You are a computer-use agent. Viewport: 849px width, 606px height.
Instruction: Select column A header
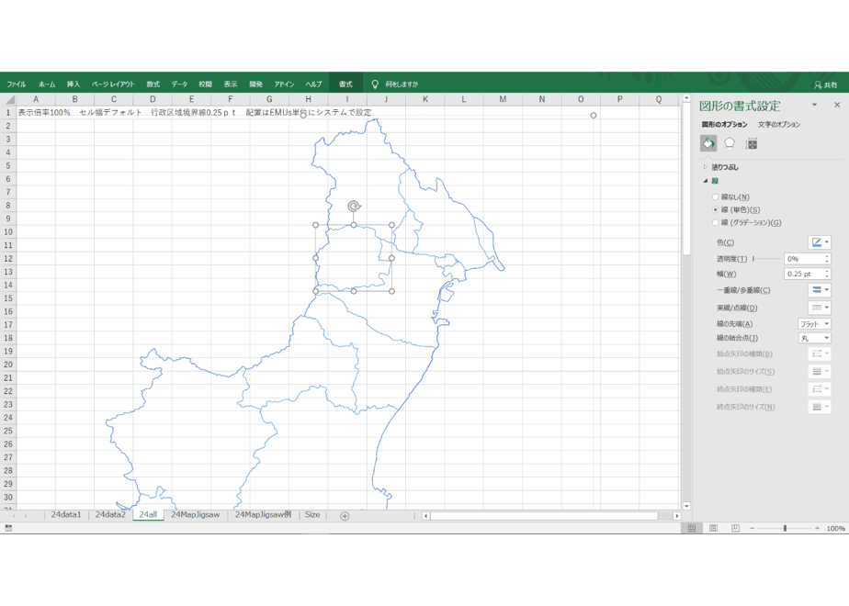click(x=36, y=99)
